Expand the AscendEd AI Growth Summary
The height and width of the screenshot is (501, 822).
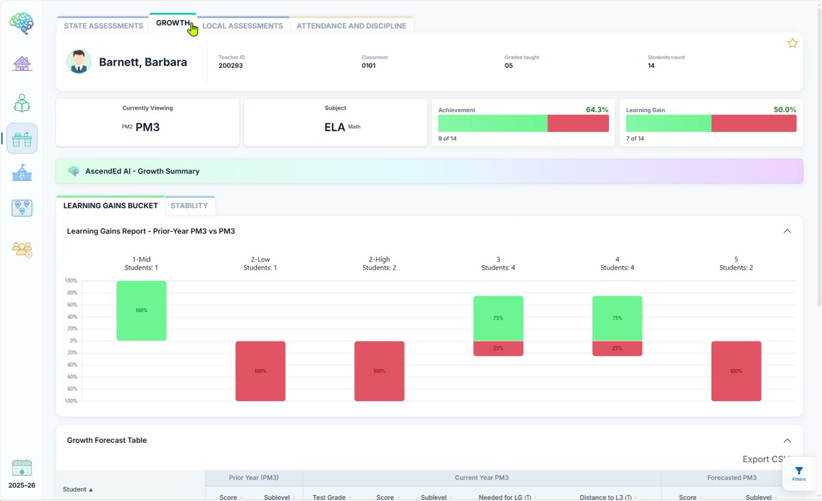429,171
